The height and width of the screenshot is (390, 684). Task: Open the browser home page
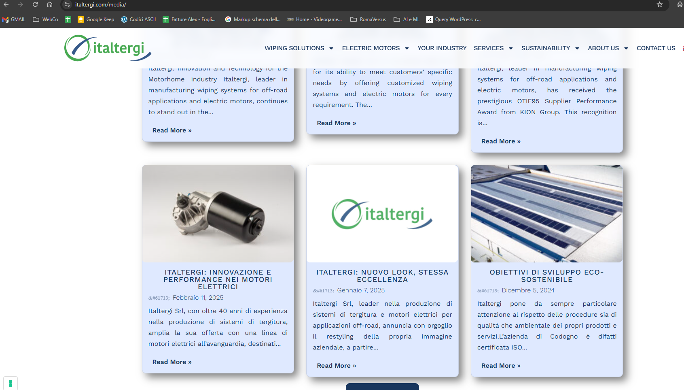pos(50,4)
